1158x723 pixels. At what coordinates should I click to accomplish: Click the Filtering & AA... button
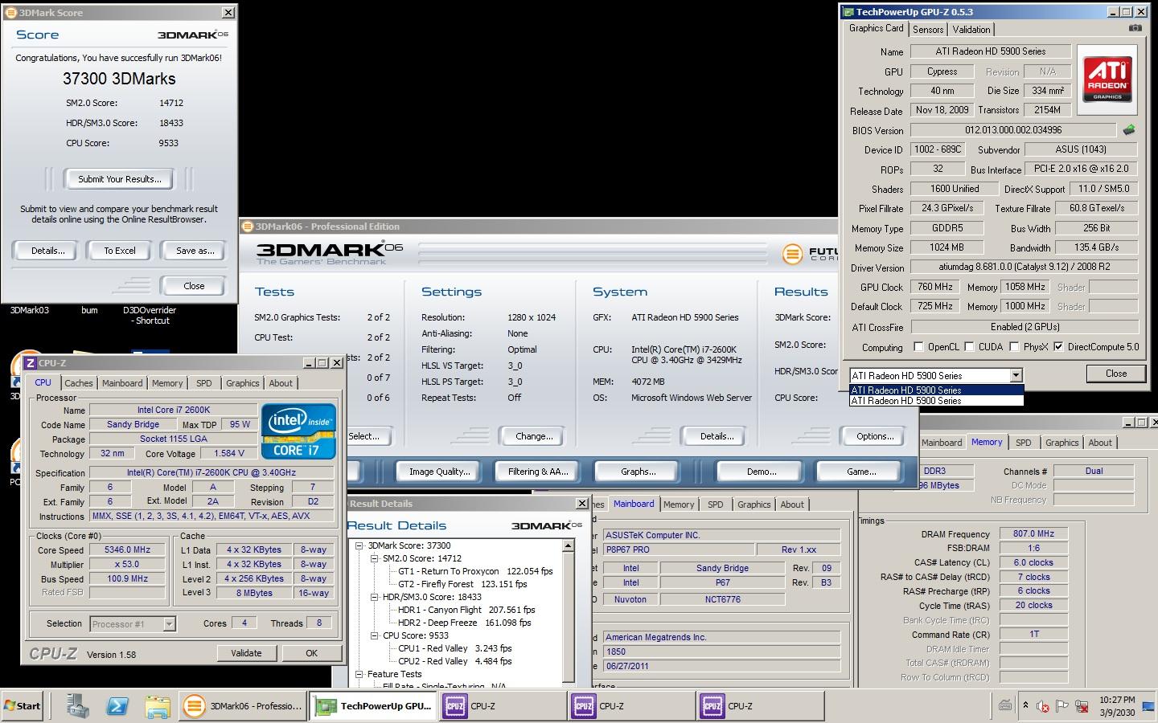(x=538, y=472)
